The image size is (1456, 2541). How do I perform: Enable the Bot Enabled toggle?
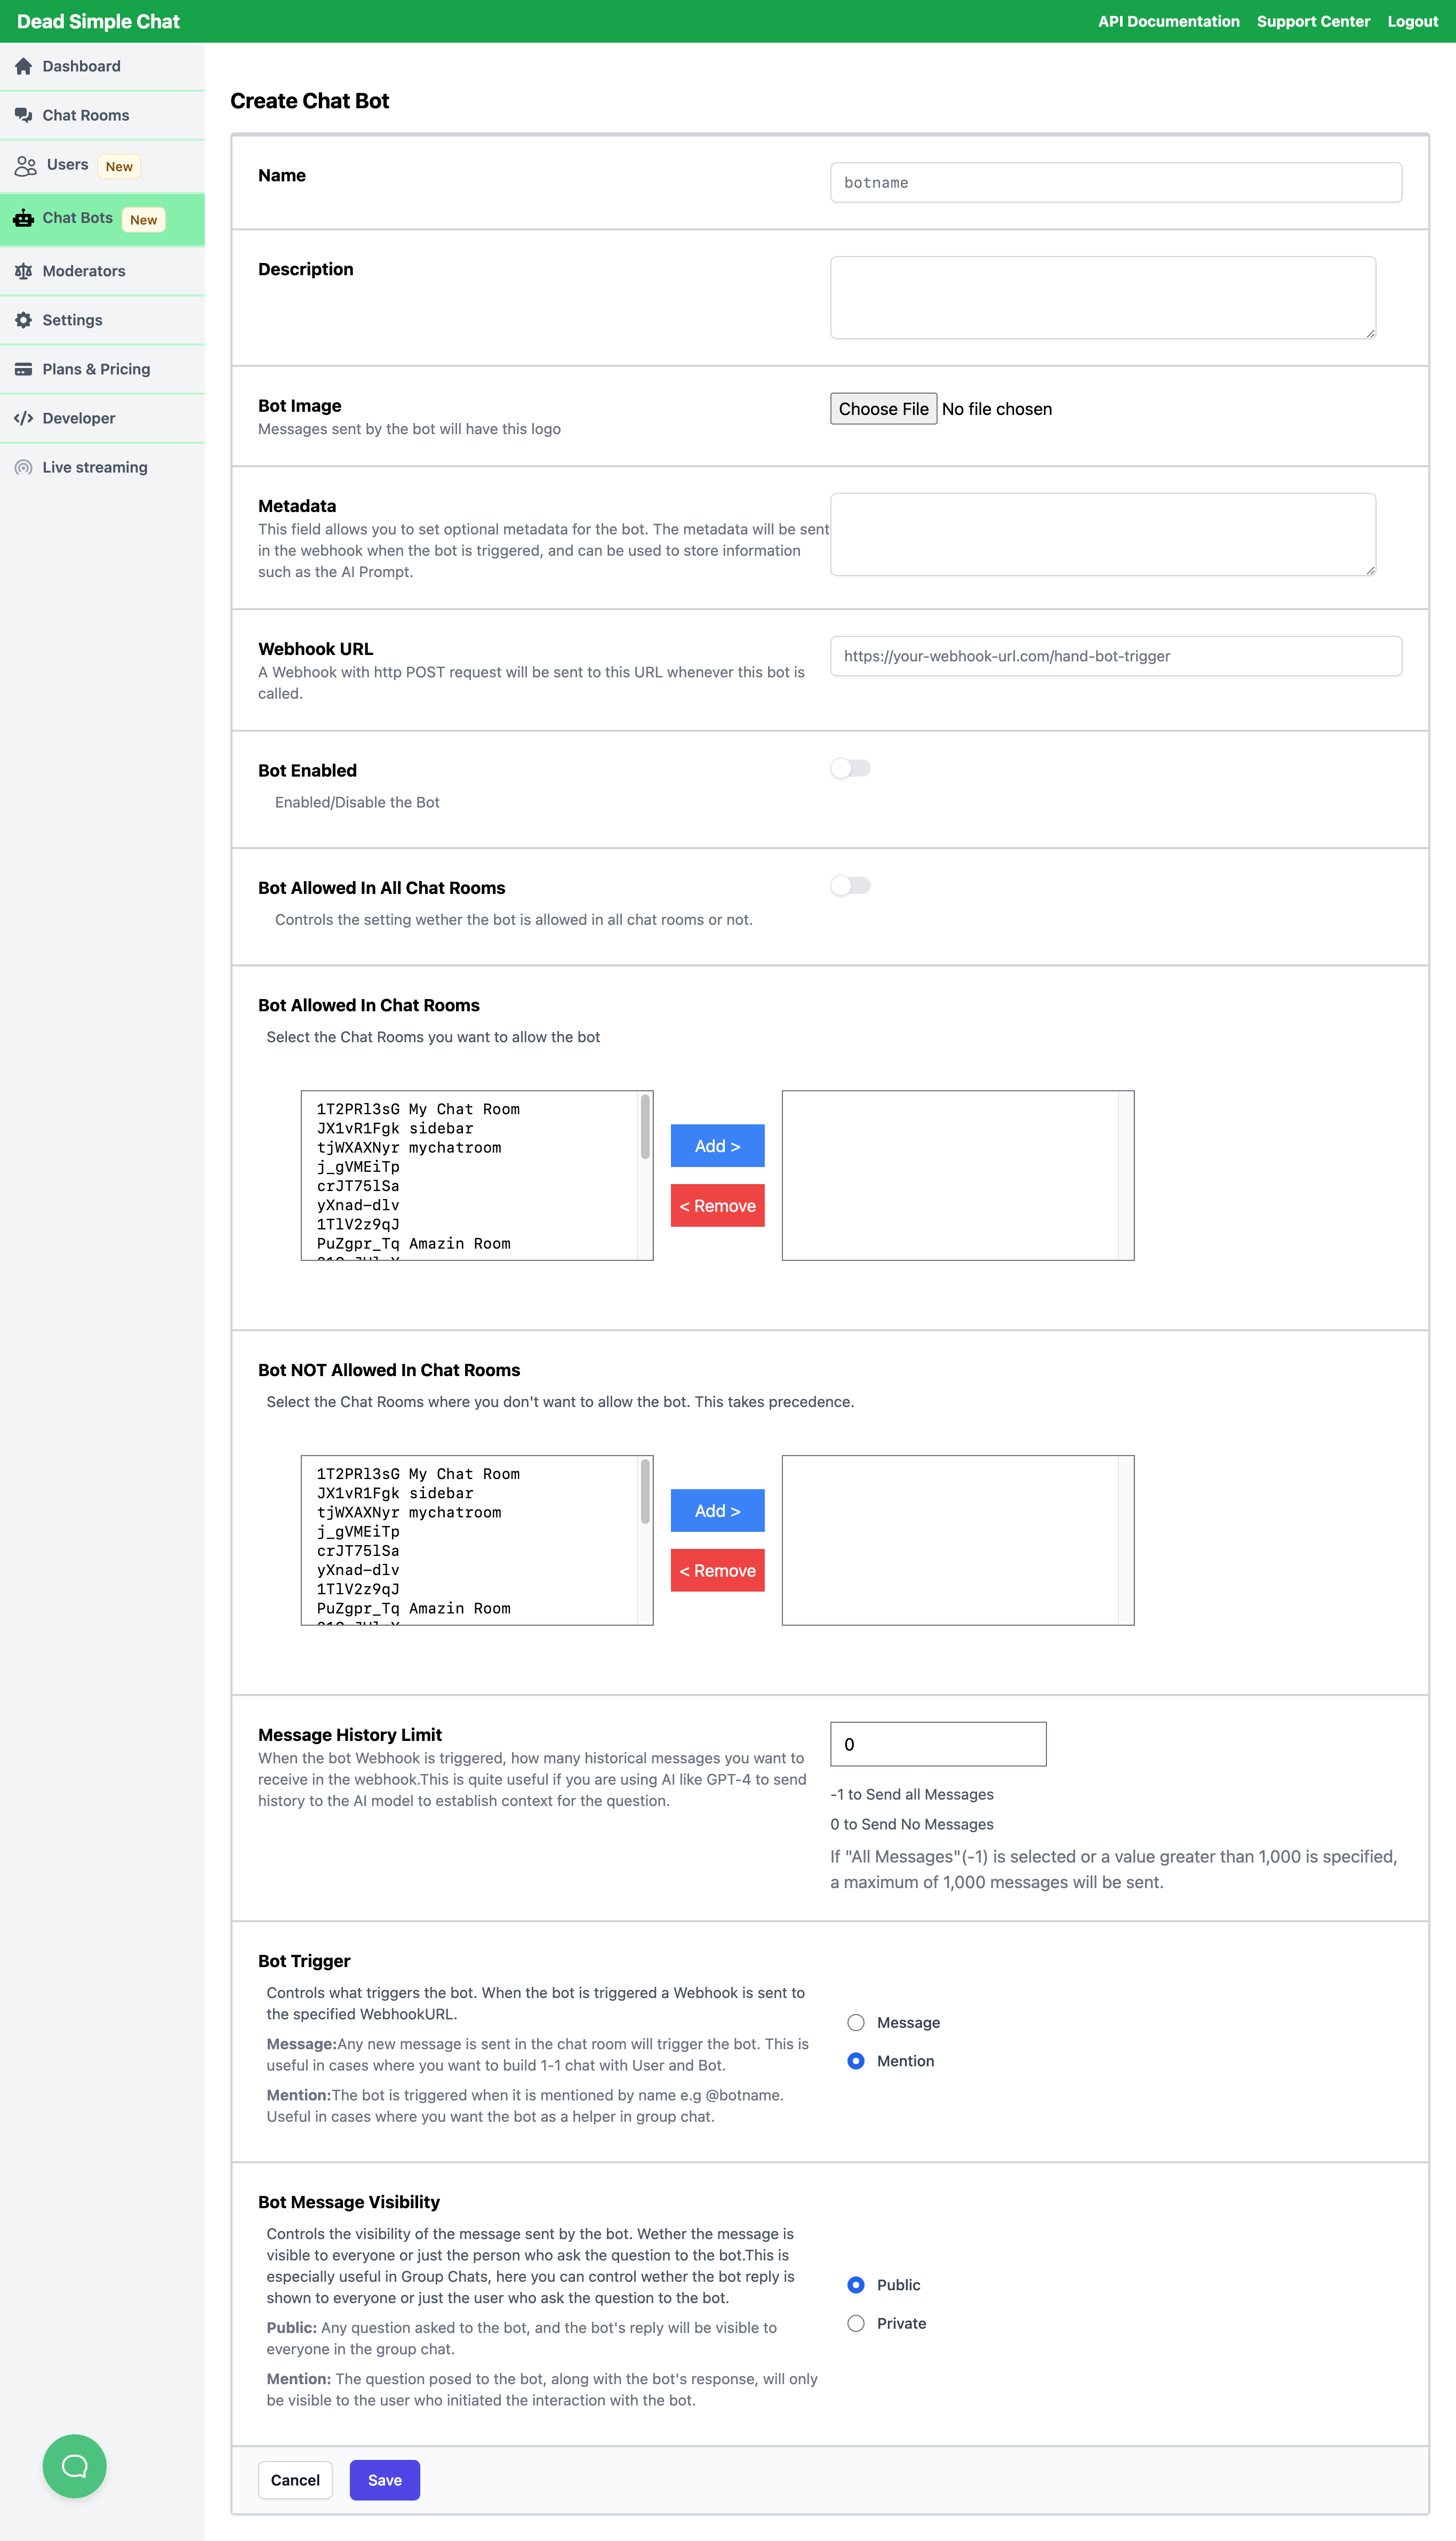(849, 768)
